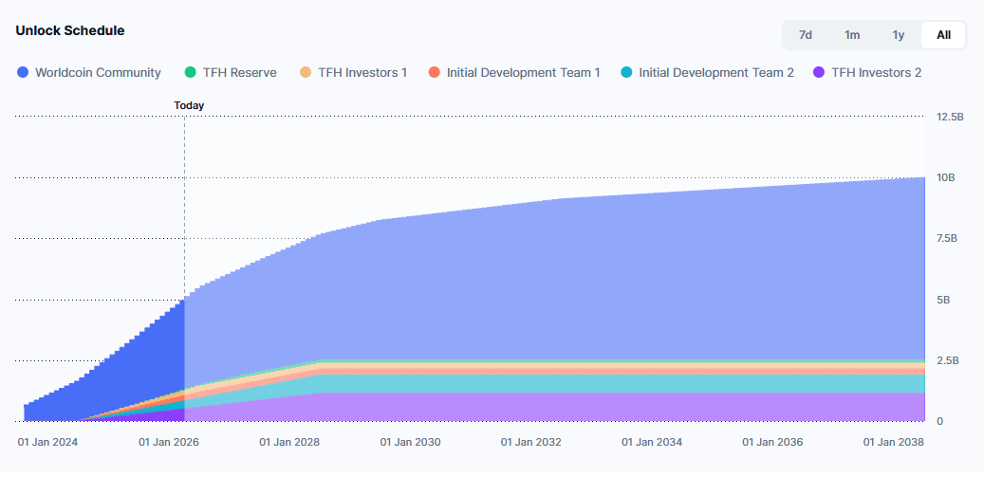984x477 pixels.
Task: Toggle the TFH Investors 1 series label
Action: (x=362, y=72)
